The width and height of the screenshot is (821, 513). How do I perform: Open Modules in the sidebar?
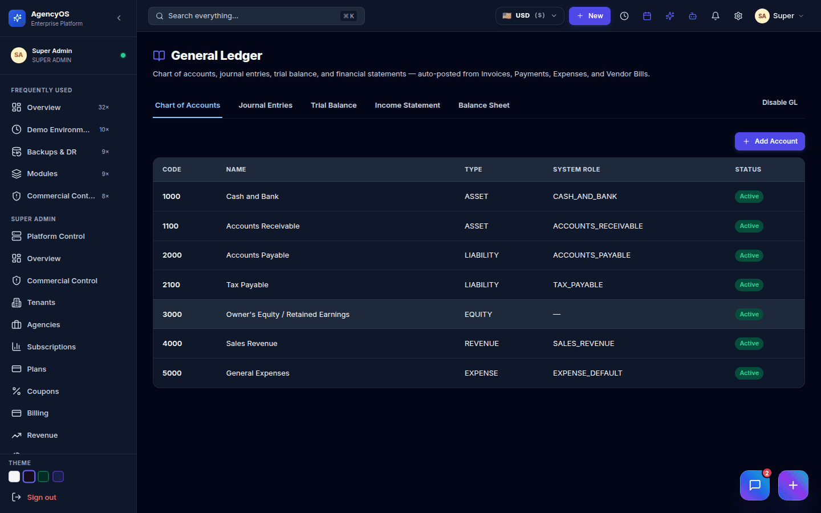click(60, 174)
